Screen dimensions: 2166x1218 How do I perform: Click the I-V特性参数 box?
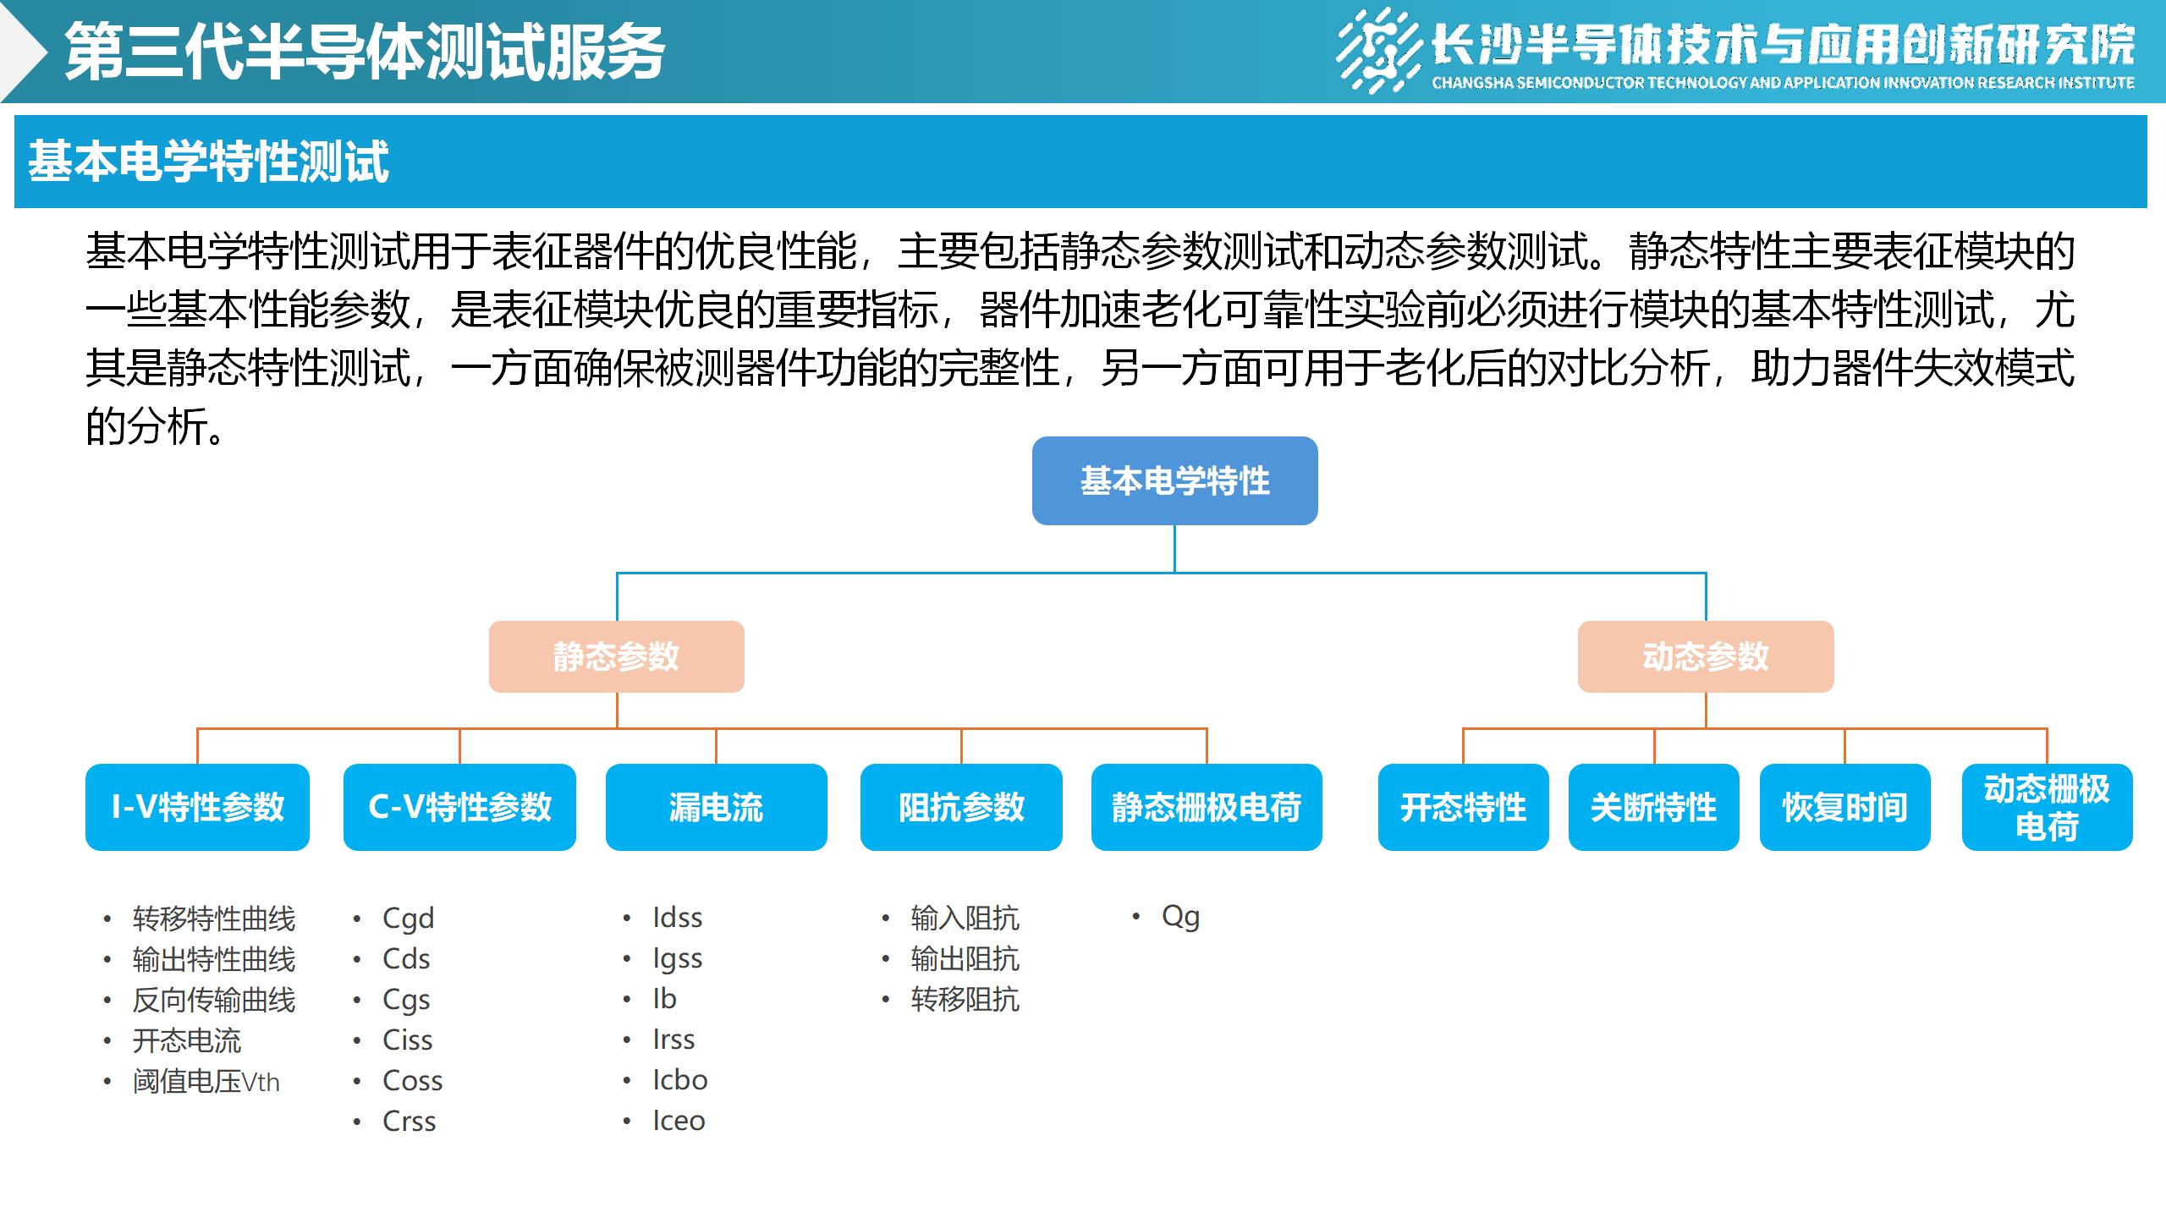pyautogui.click(x=197, y=807)
